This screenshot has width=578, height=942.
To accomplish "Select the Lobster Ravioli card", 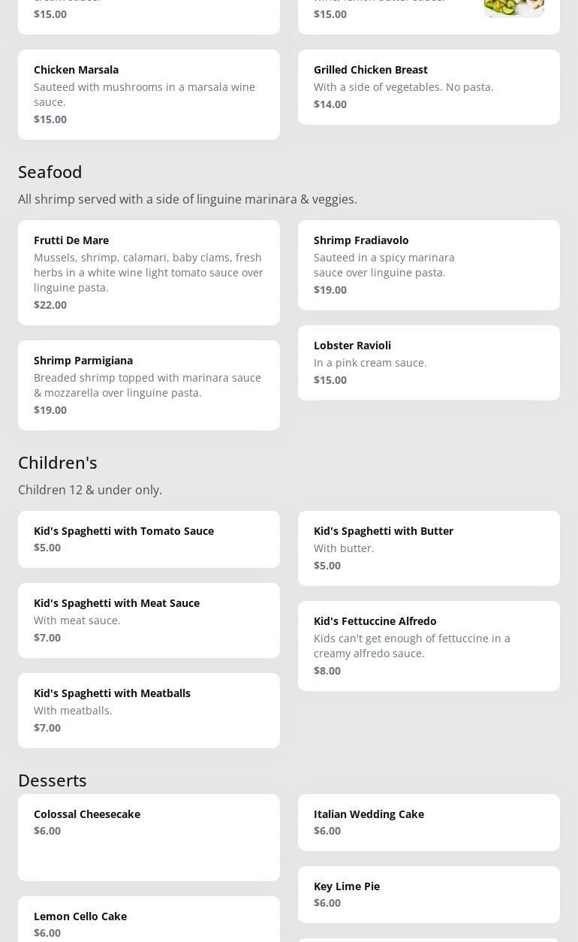I will coord(429,362).
